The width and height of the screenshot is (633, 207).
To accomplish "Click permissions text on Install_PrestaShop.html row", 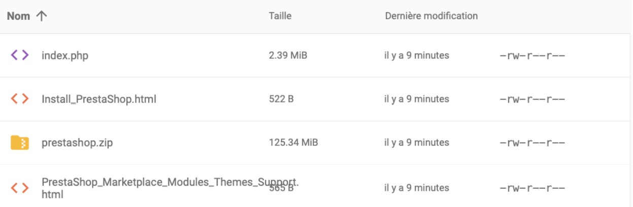I will [x=533, y=99].
